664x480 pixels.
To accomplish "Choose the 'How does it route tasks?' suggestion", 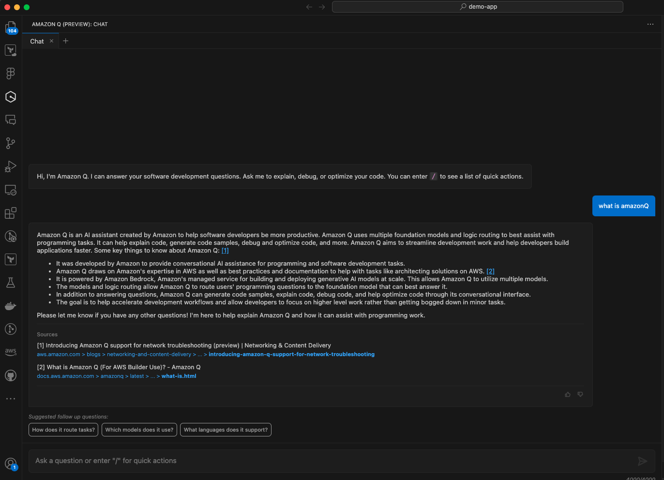I will [63, 430].
